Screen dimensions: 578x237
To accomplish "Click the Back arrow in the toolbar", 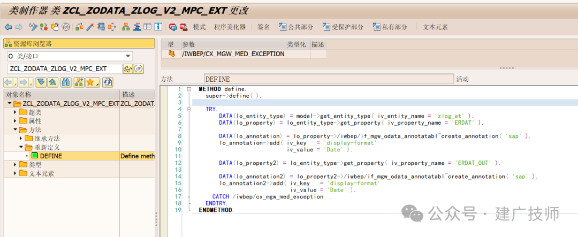I will [8, 27].
